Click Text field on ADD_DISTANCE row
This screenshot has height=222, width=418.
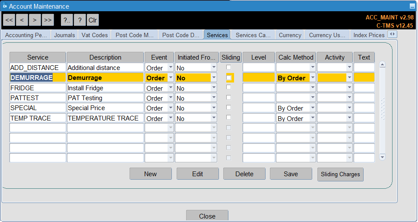[364, 67]
